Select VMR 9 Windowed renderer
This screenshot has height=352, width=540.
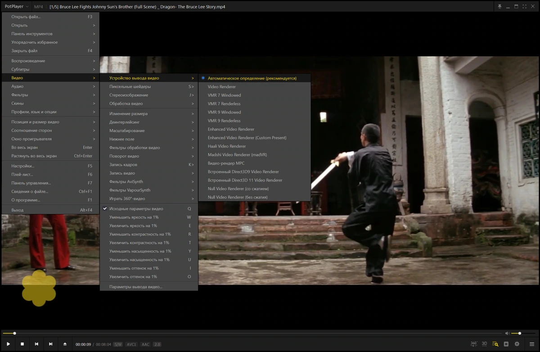[254, 113]
